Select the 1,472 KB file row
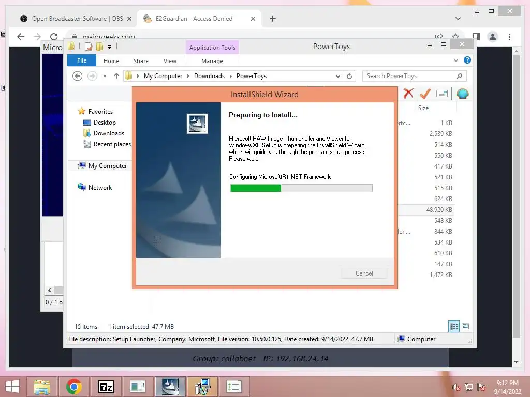 pyautogui.click(x=426, y=275)
